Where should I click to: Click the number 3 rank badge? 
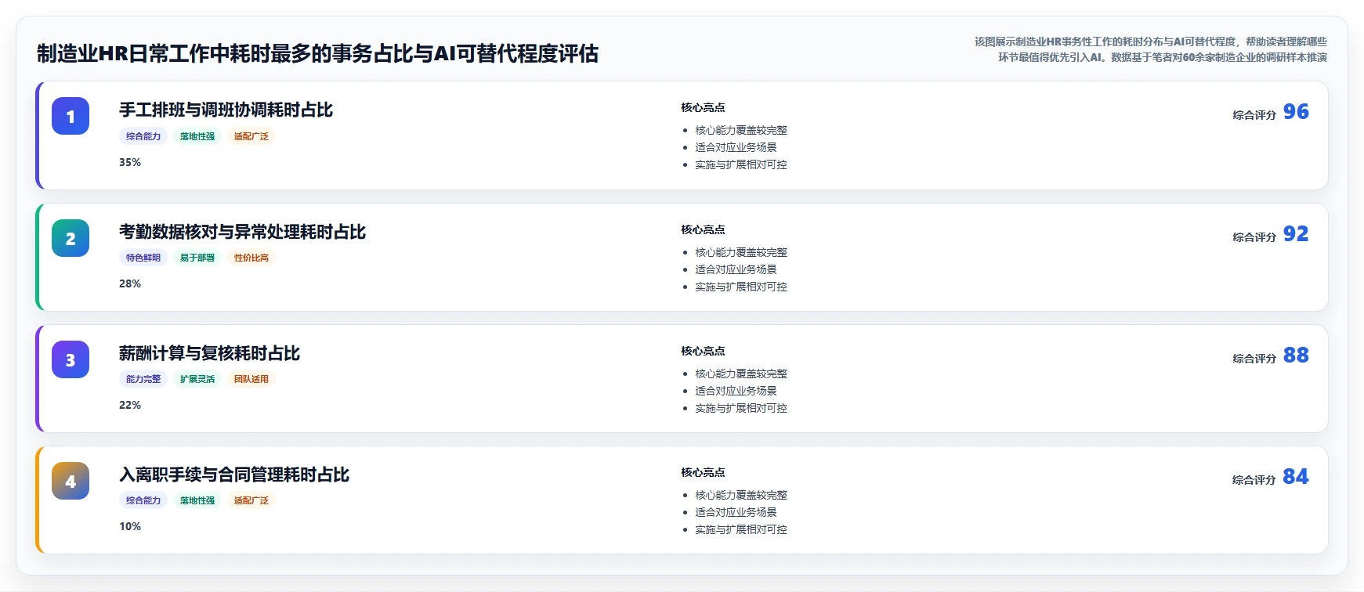pos(71,359)
